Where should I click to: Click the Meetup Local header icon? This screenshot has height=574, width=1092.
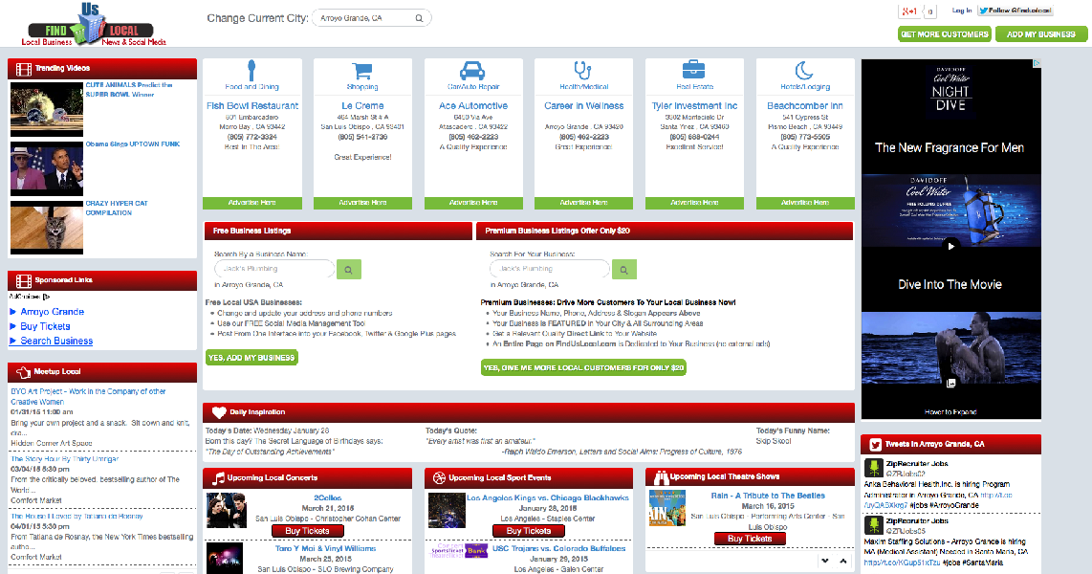click(24, 372)
